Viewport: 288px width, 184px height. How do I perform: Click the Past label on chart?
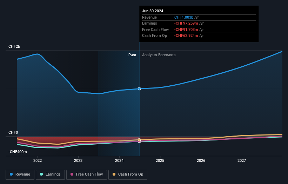coord(132,55)
